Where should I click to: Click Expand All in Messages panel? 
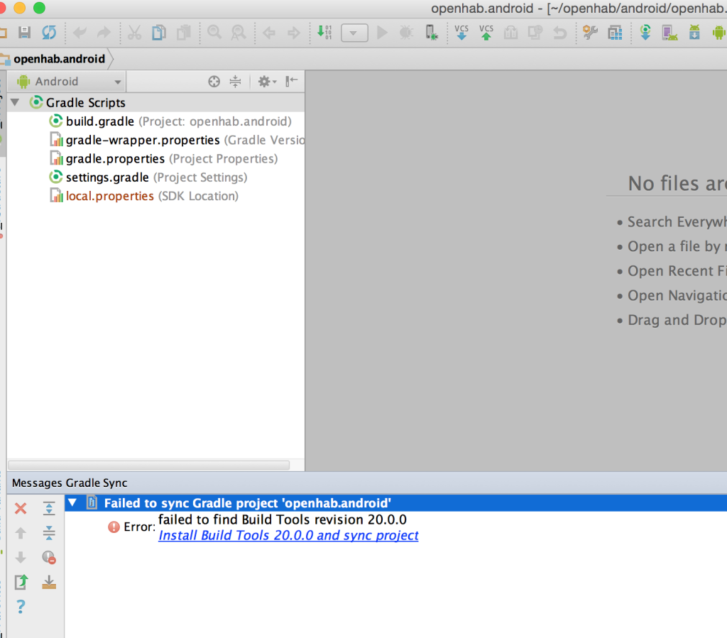(x=49, y=508)
